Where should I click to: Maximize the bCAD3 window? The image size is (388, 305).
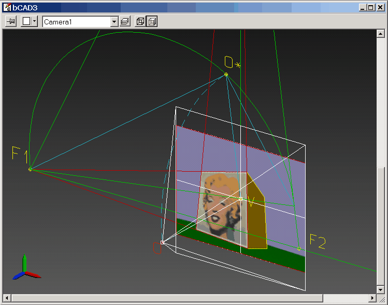(371, 7)
